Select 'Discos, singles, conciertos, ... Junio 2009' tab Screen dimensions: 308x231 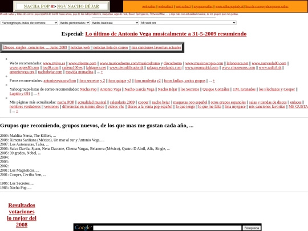click(x=35, y=47)
